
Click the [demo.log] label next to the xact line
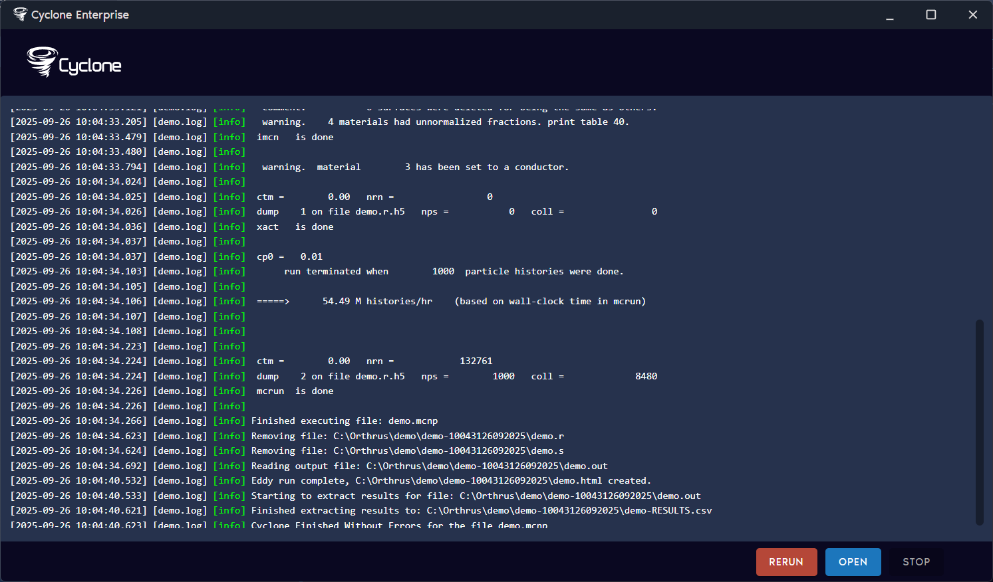180,227
